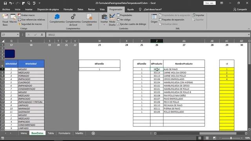Click the macro recording status bar icon
The height and width of the screenshot is (141, 251).
click(x=3, y=138)
